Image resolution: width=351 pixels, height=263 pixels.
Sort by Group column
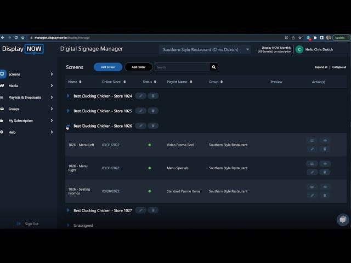click(x=216, y=82)
